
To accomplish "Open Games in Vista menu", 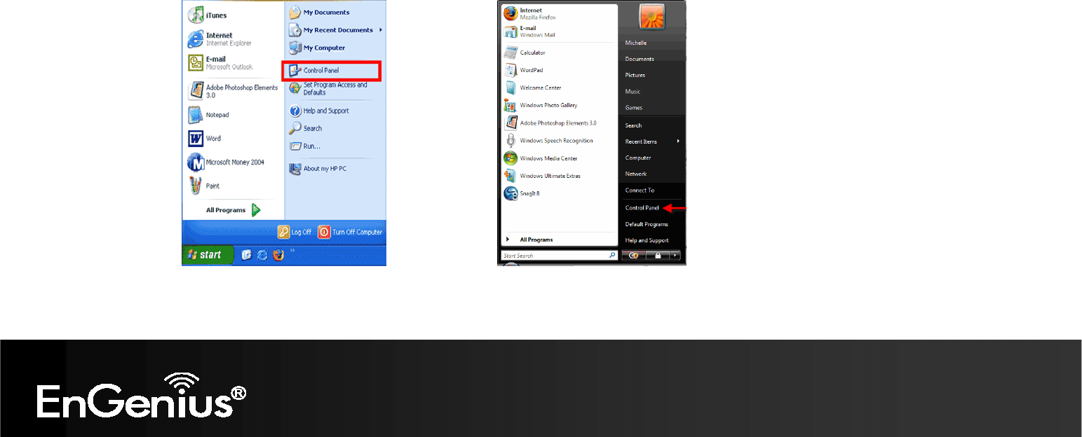I will (634, 107).
